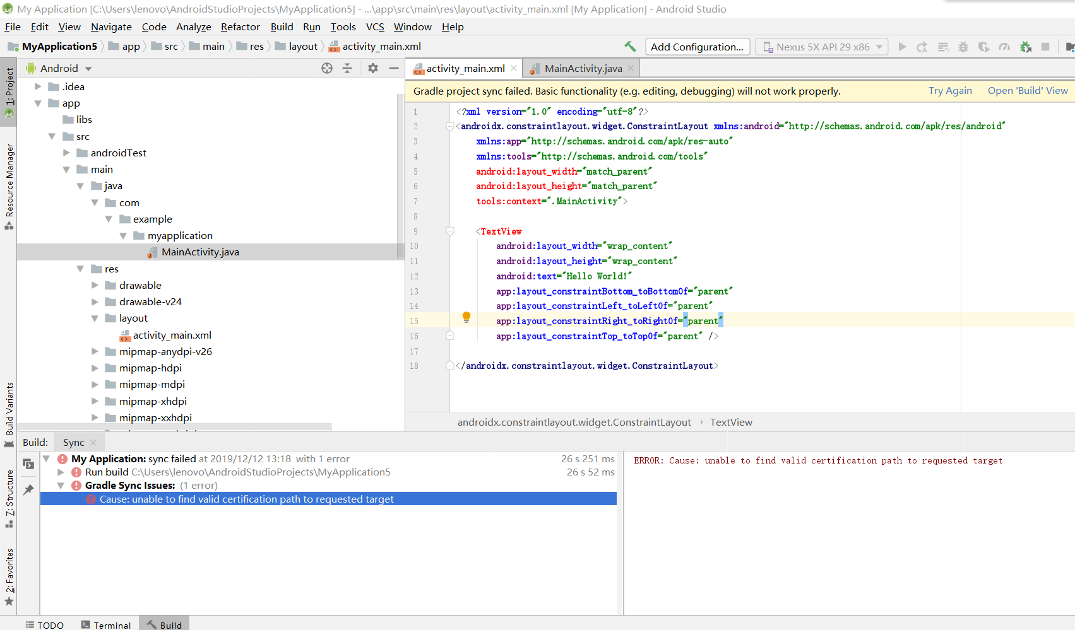Open the Tools menu
Screen dimensions: 1075x630
[343, 26]
